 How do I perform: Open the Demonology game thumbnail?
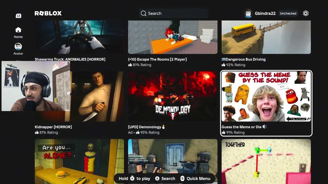(173, 96)
